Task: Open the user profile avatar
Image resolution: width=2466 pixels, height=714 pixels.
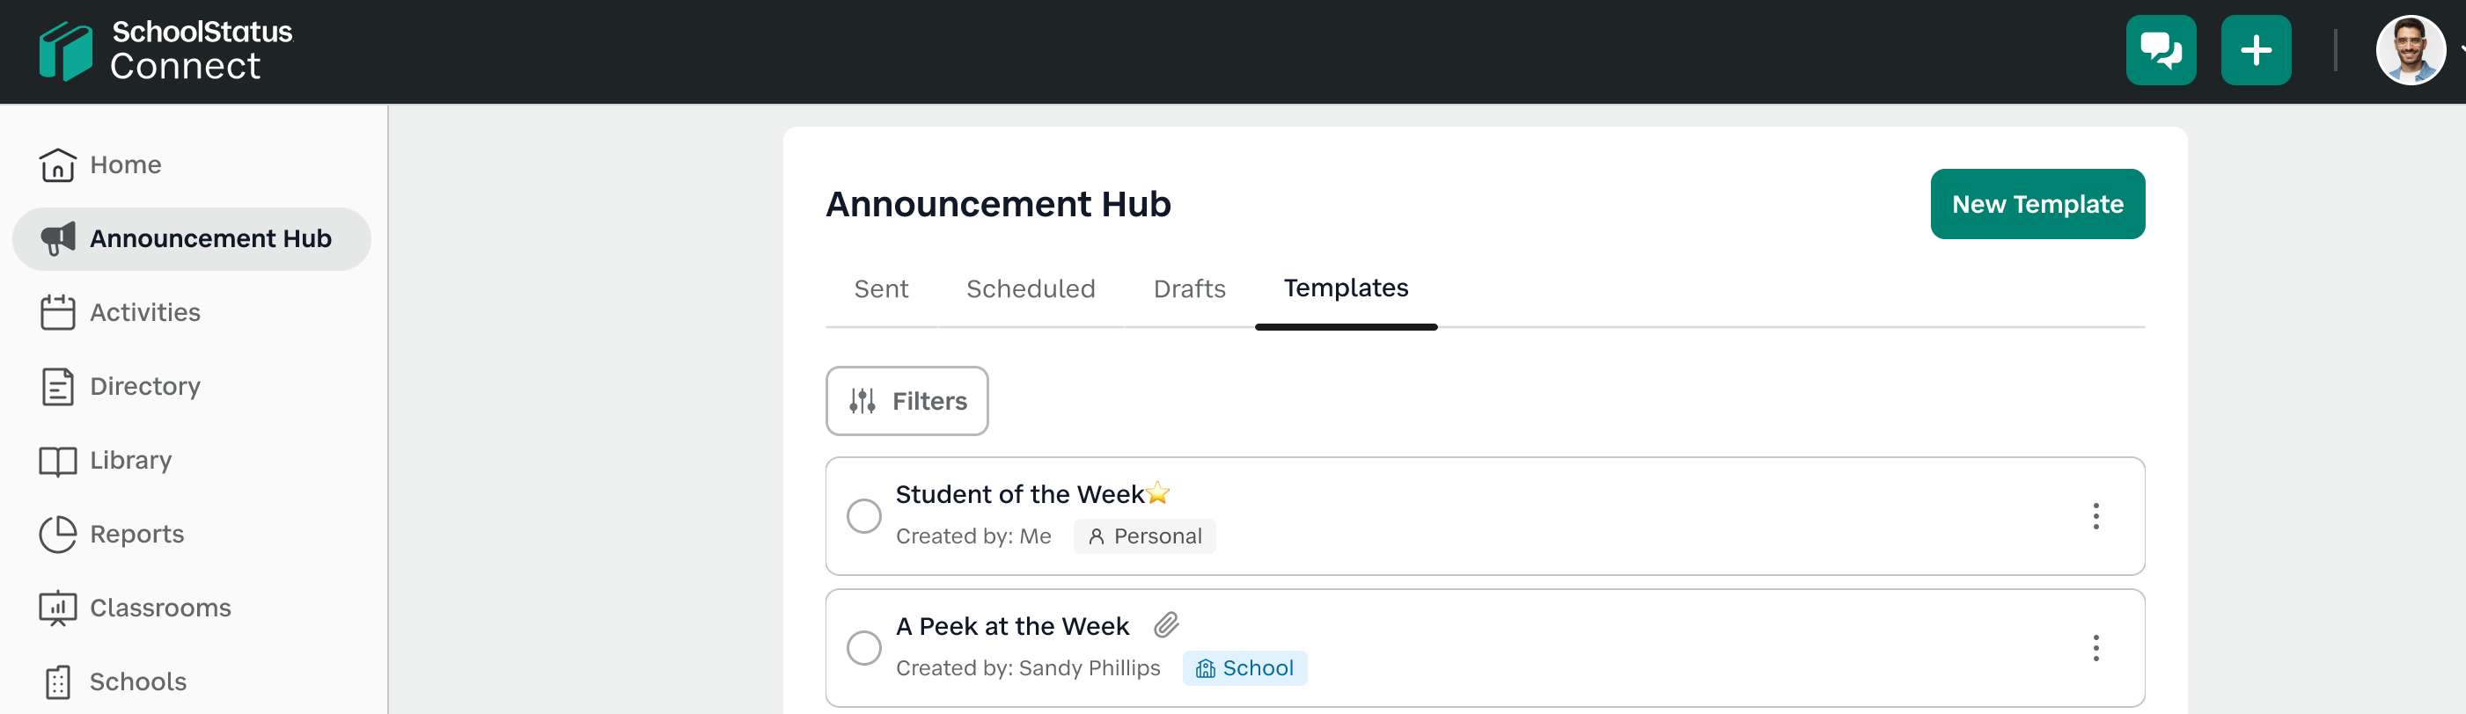Action: coord(2410,51)
